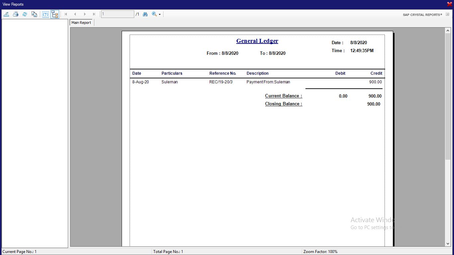
Task: Click the Copy toolbar icon
Action: (34, 14)
